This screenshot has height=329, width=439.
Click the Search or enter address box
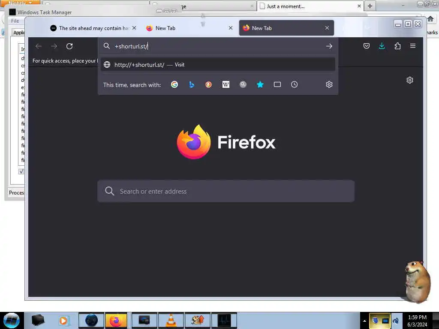point(226,191)
